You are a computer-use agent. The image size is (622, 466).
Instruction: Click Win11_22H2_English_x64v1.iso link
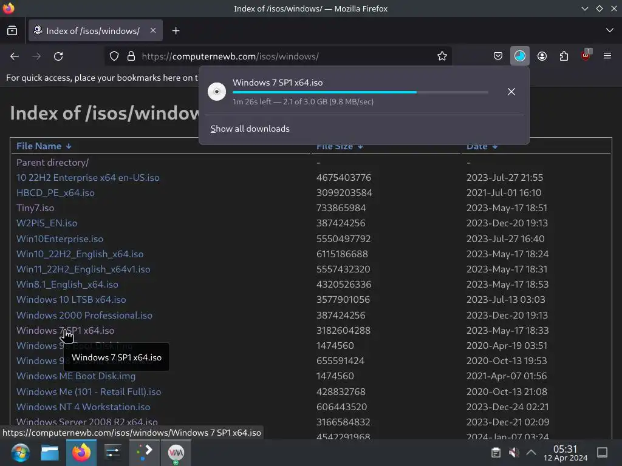pos(83,269)
